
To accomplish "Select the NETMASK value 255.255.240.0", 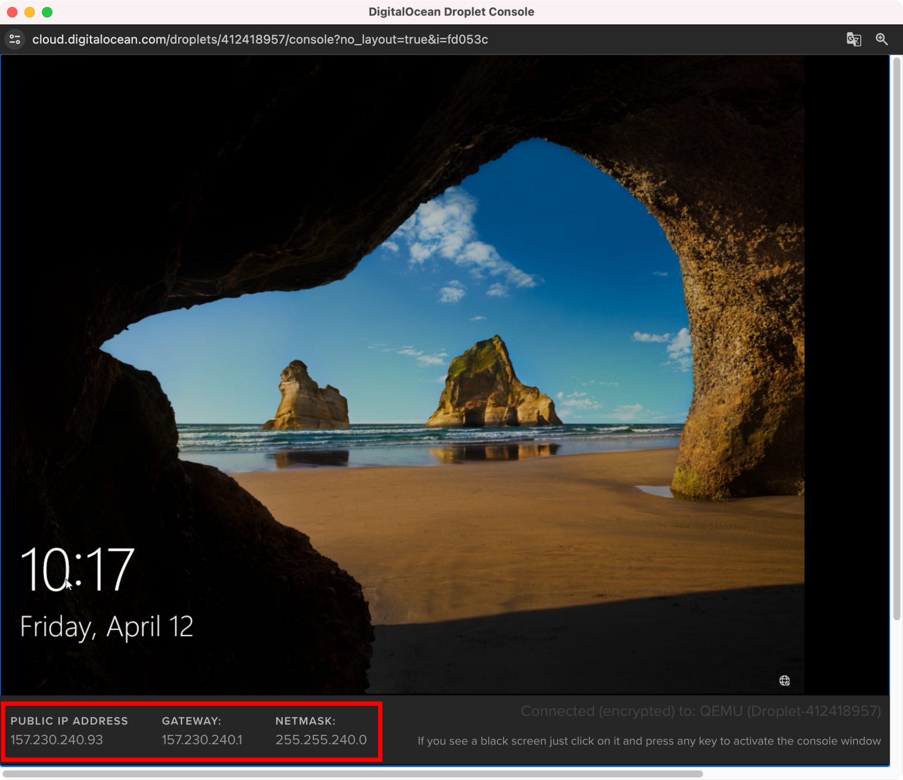I will (x=321, y=740).
